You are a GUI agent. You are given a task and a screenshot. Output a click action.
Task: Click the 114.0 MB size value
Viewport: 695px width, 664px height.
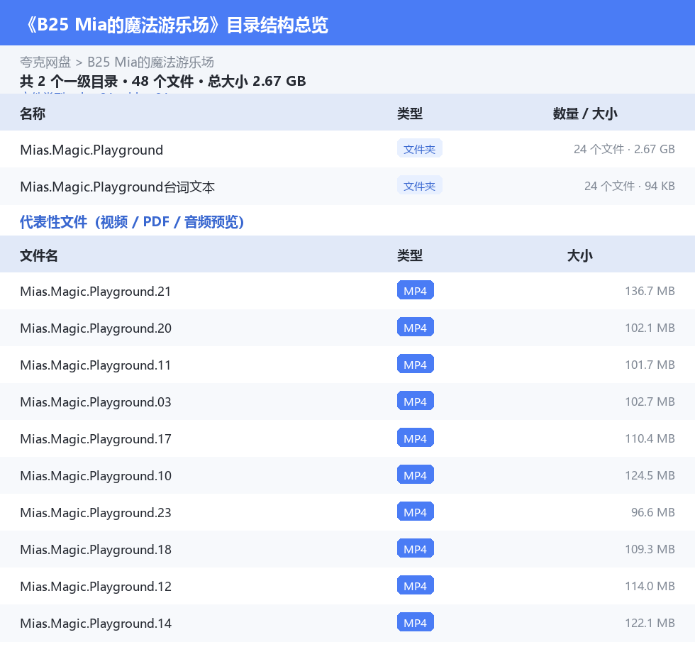pyautogui.click(x=650, y=585)
